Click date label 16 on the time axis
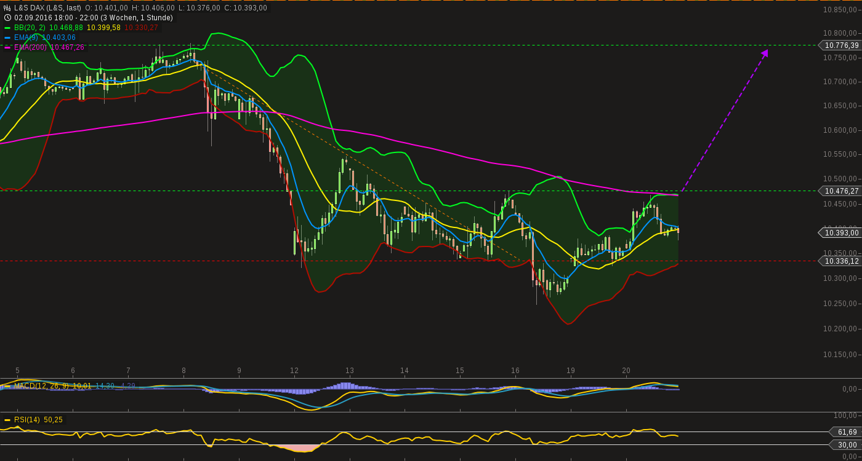 [515, 371]
